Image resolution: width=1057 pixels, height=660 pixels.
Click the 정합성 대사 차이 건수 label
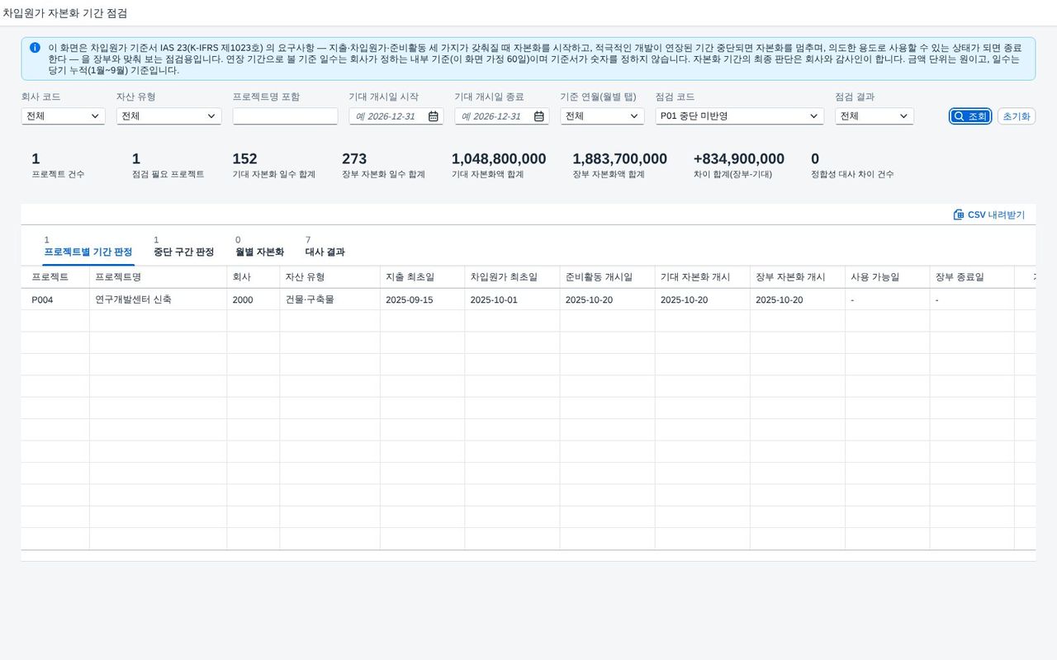[x=852, y=175]
